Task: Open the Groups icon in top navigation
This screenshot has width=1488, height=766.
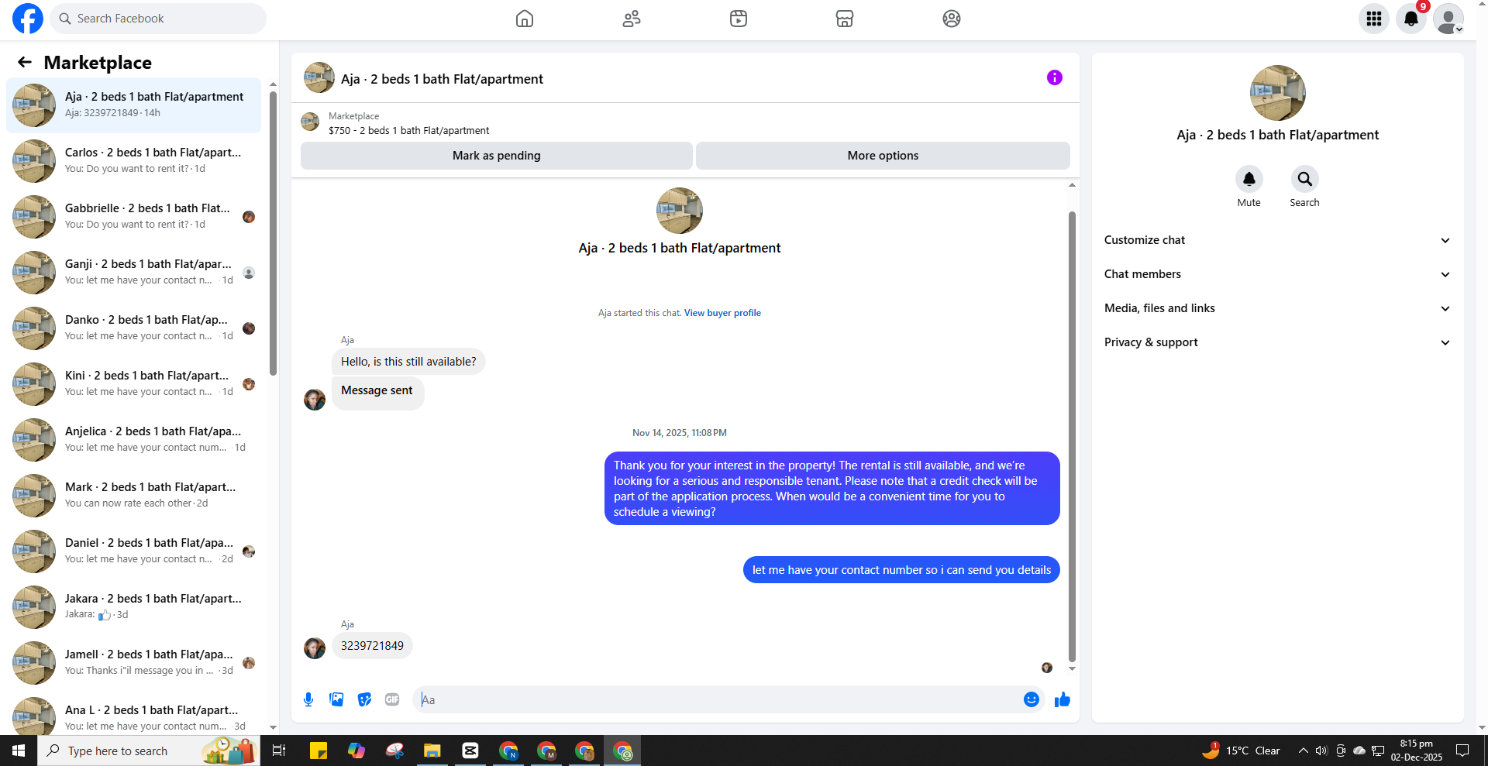Action: pyautogui.click(x=952, y=19)
